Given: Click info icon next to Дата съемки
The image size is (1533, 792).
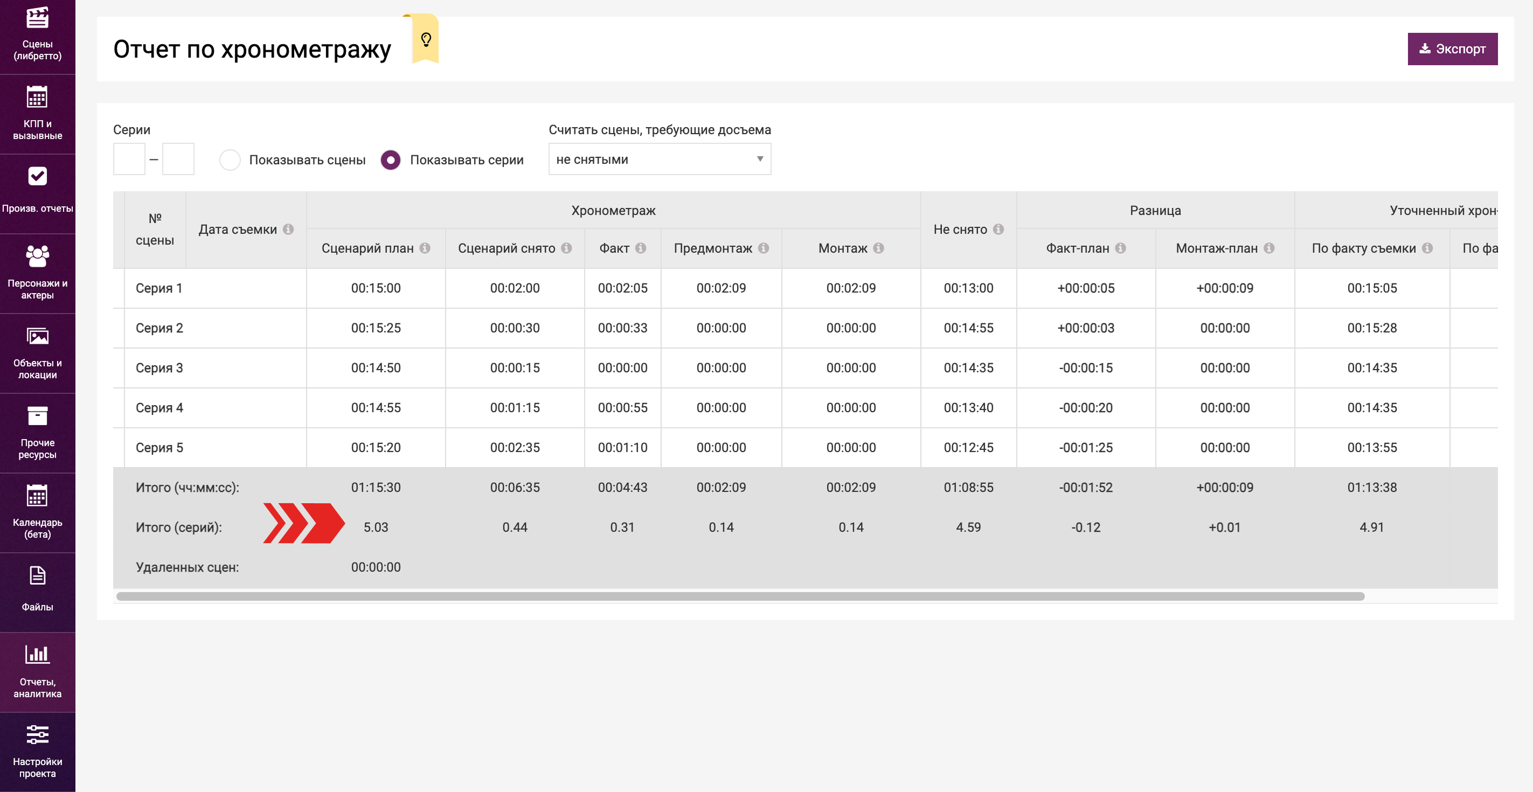Looking at the screenshot, I should [x=289, y=229].
